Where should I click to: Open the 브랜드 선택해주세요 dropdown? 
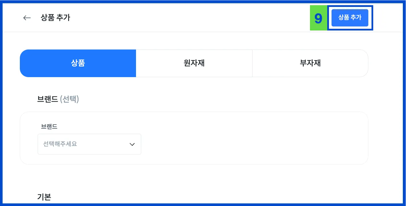(x=89, y=144)
